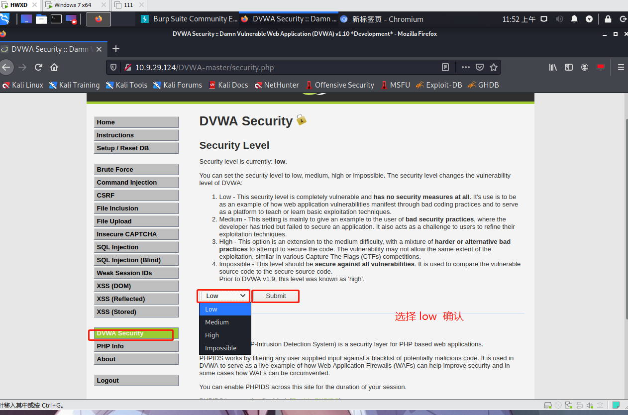The width and height of the screenshot is (628, 415).
Task: Open the Exploit-DB bookmark
Action: coord(439,85)
